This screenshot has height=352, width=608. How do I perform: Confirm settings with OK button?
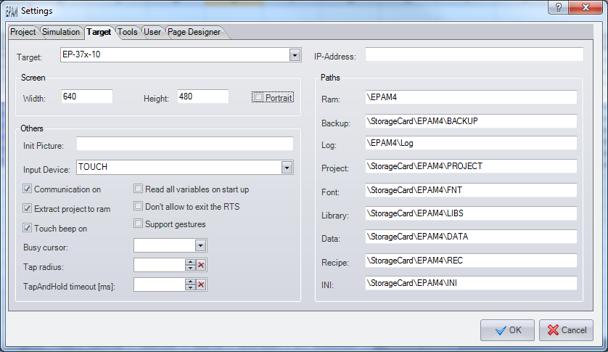pyautogui.click(x=508, y=330)
